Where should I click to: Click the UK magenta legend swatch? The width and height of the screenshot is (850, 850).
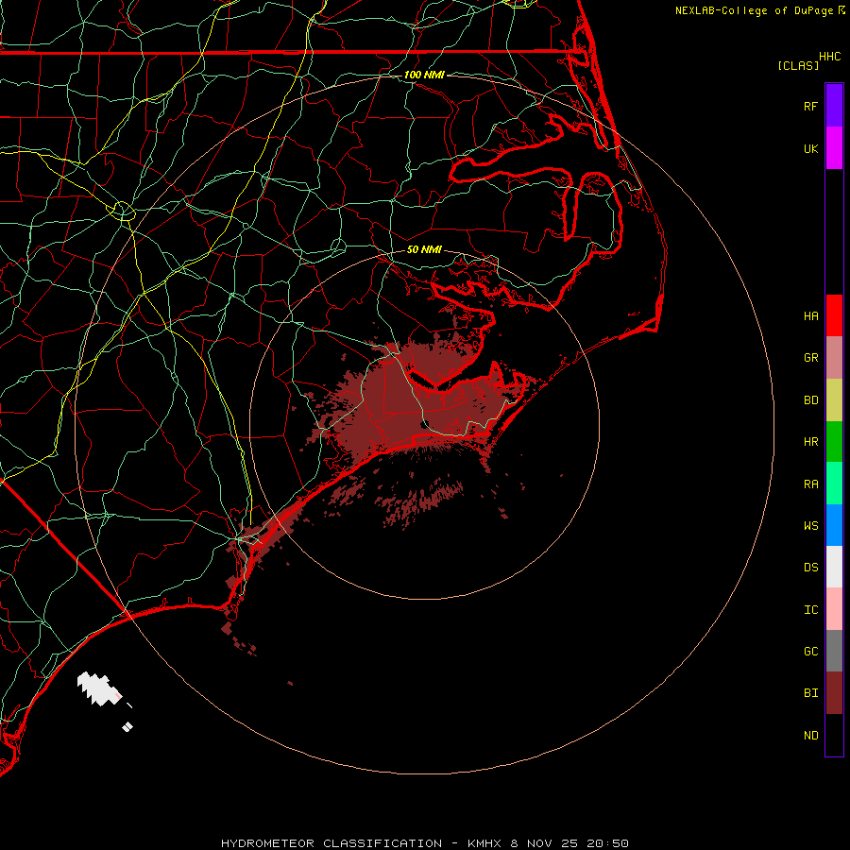[834, 148]
